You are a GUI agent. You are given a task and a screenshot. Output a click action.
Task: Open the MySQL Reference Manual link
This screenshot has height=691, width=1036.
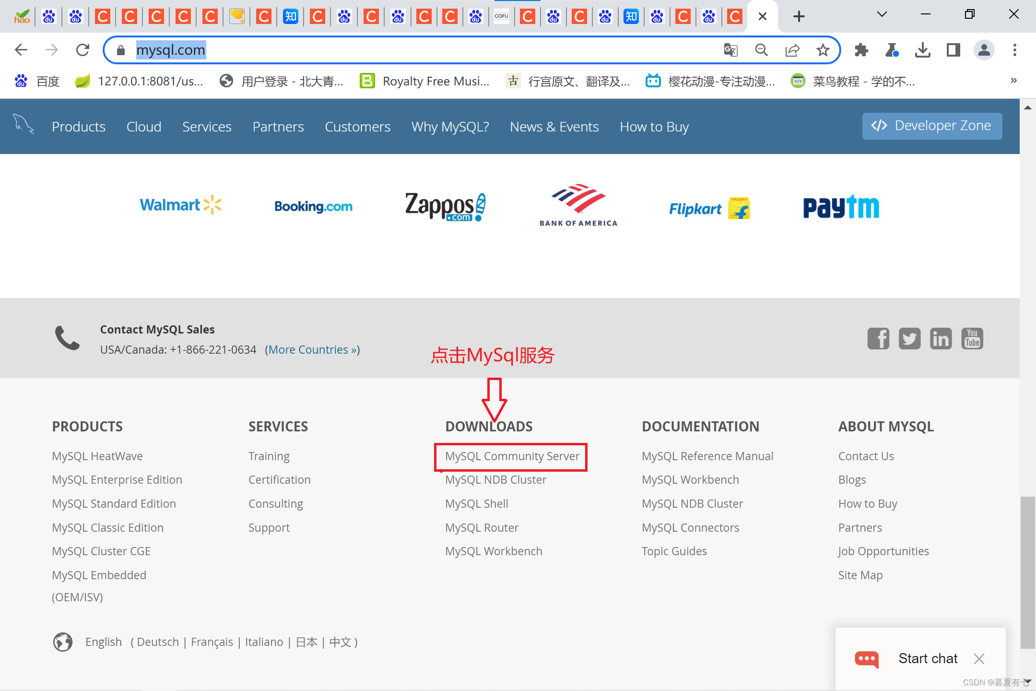click(707, 456)
